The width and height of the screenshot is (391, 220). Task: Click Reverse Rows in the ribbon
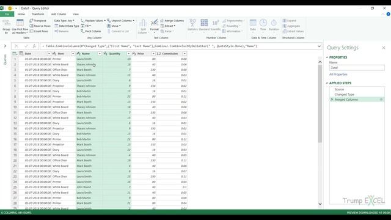point(40,26)
